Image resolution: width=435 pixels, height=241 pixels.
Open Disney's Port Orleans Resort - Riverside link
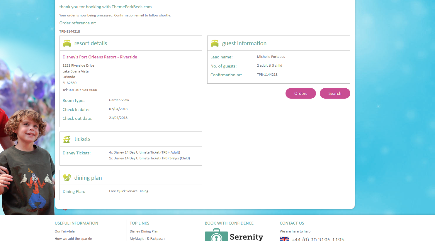coord(100,57)
